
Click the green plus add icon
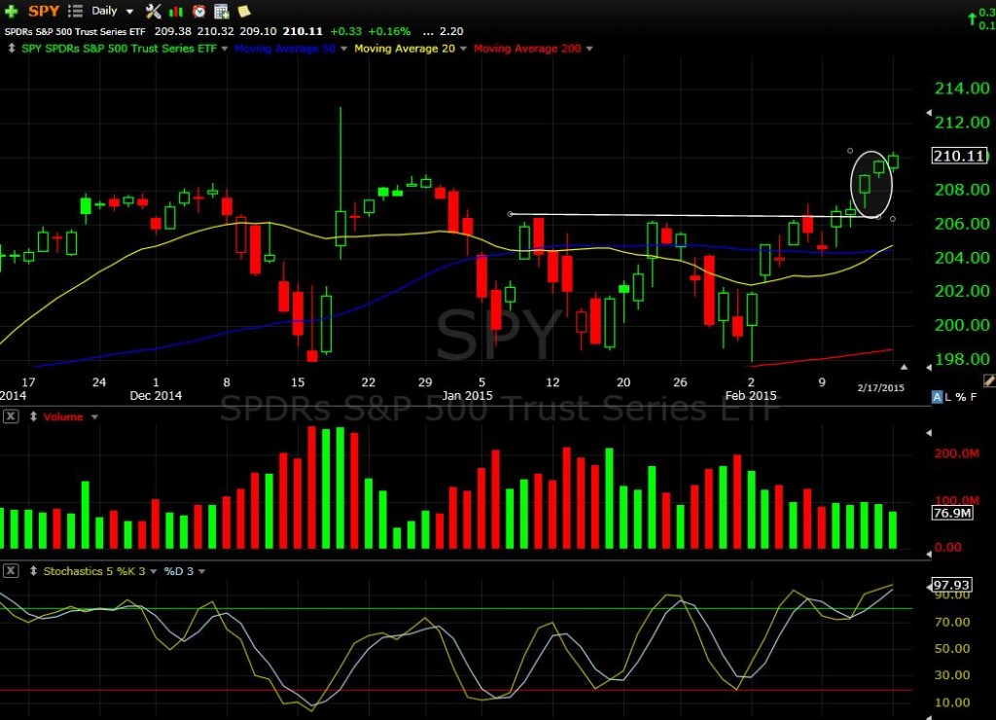11,11
